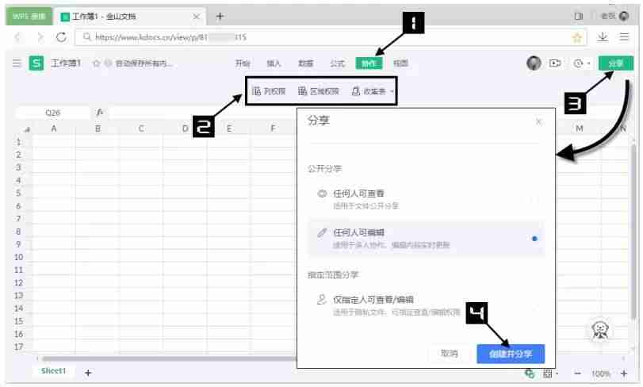The height and width of the screenshot is (387, 643).
Task: Close the 工作簿1 - 金山文档 browser tab
Action: pos(197,17)
